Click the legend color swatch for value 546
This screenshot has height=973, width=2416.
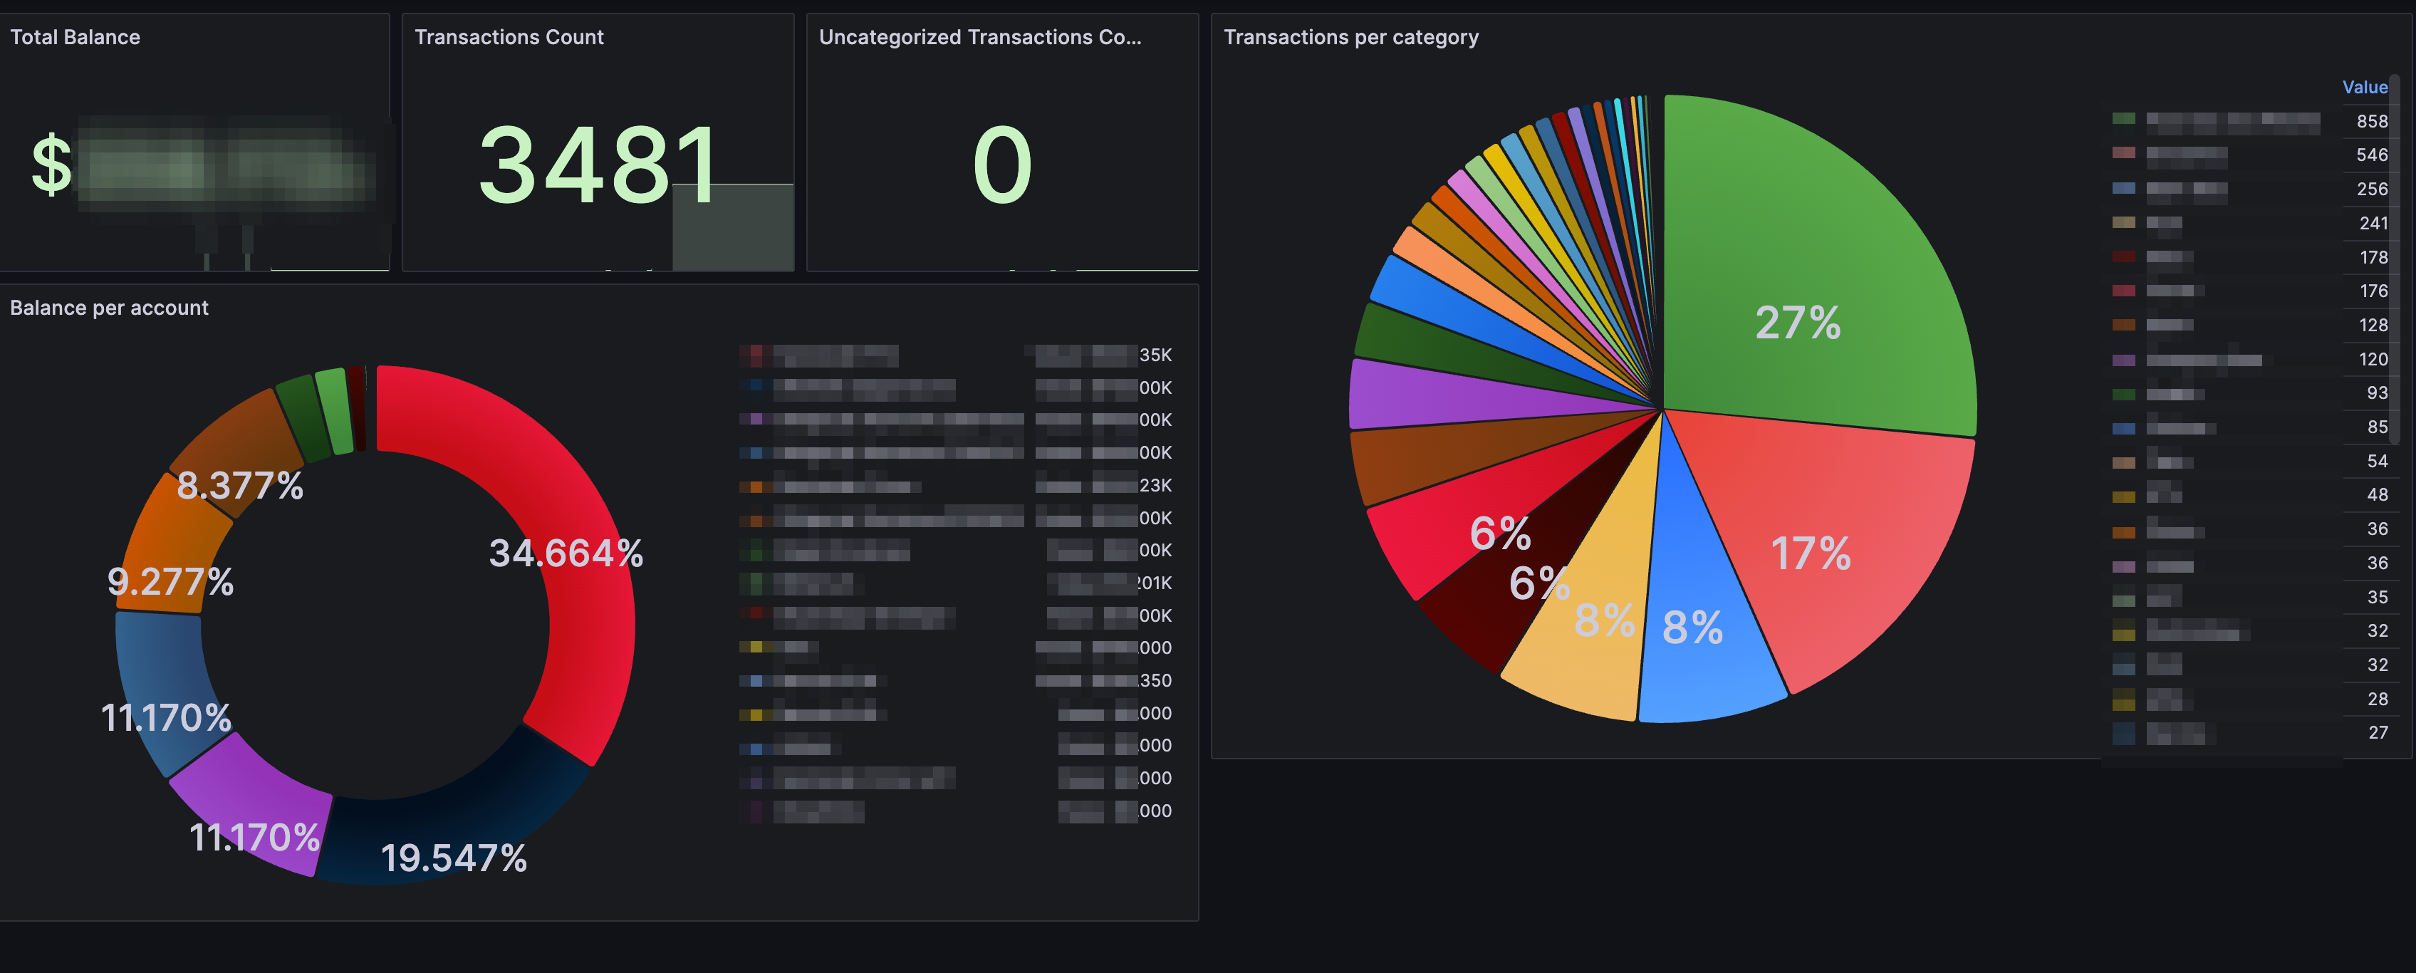[x=2123, y=153]
